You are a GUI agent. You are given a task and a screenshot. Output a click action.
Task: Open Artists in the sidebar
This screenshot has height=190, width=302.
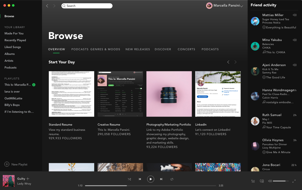point(9,61)
